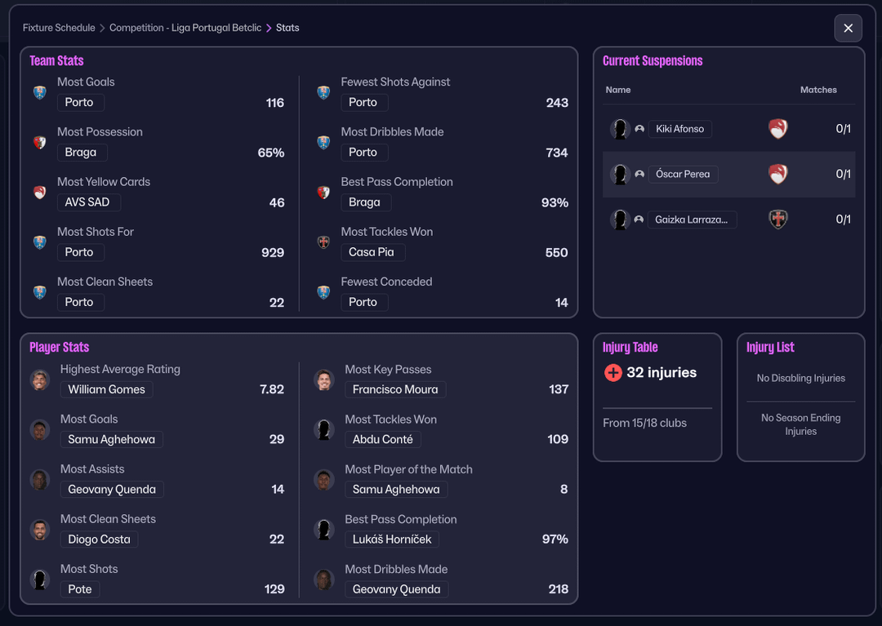This screenshot has width=882, height=626.
Task: Open Lukáš Horníček under Best Pass Completion
Action: [x=392, y=539]
